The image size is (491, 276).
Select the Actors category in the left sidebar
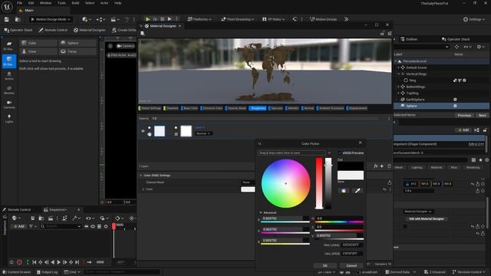pos(9,75)
